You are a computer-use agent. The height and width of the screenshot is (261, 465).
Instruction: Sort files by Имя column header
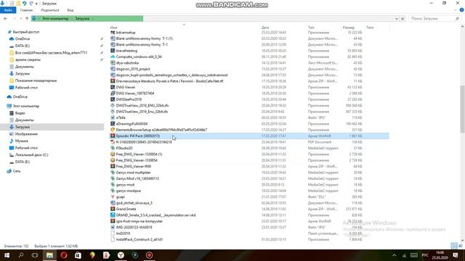pos(114,28)
